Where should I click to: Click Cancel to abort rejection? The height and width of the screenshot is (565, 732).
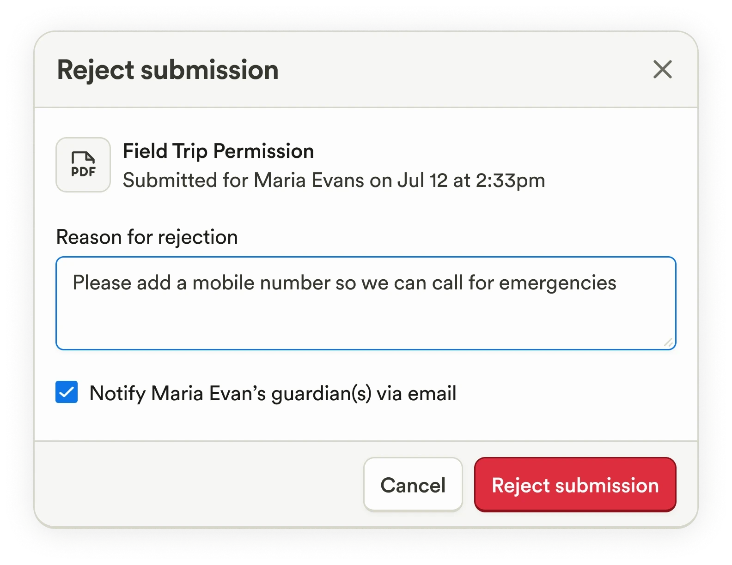[x=412, y=485]
